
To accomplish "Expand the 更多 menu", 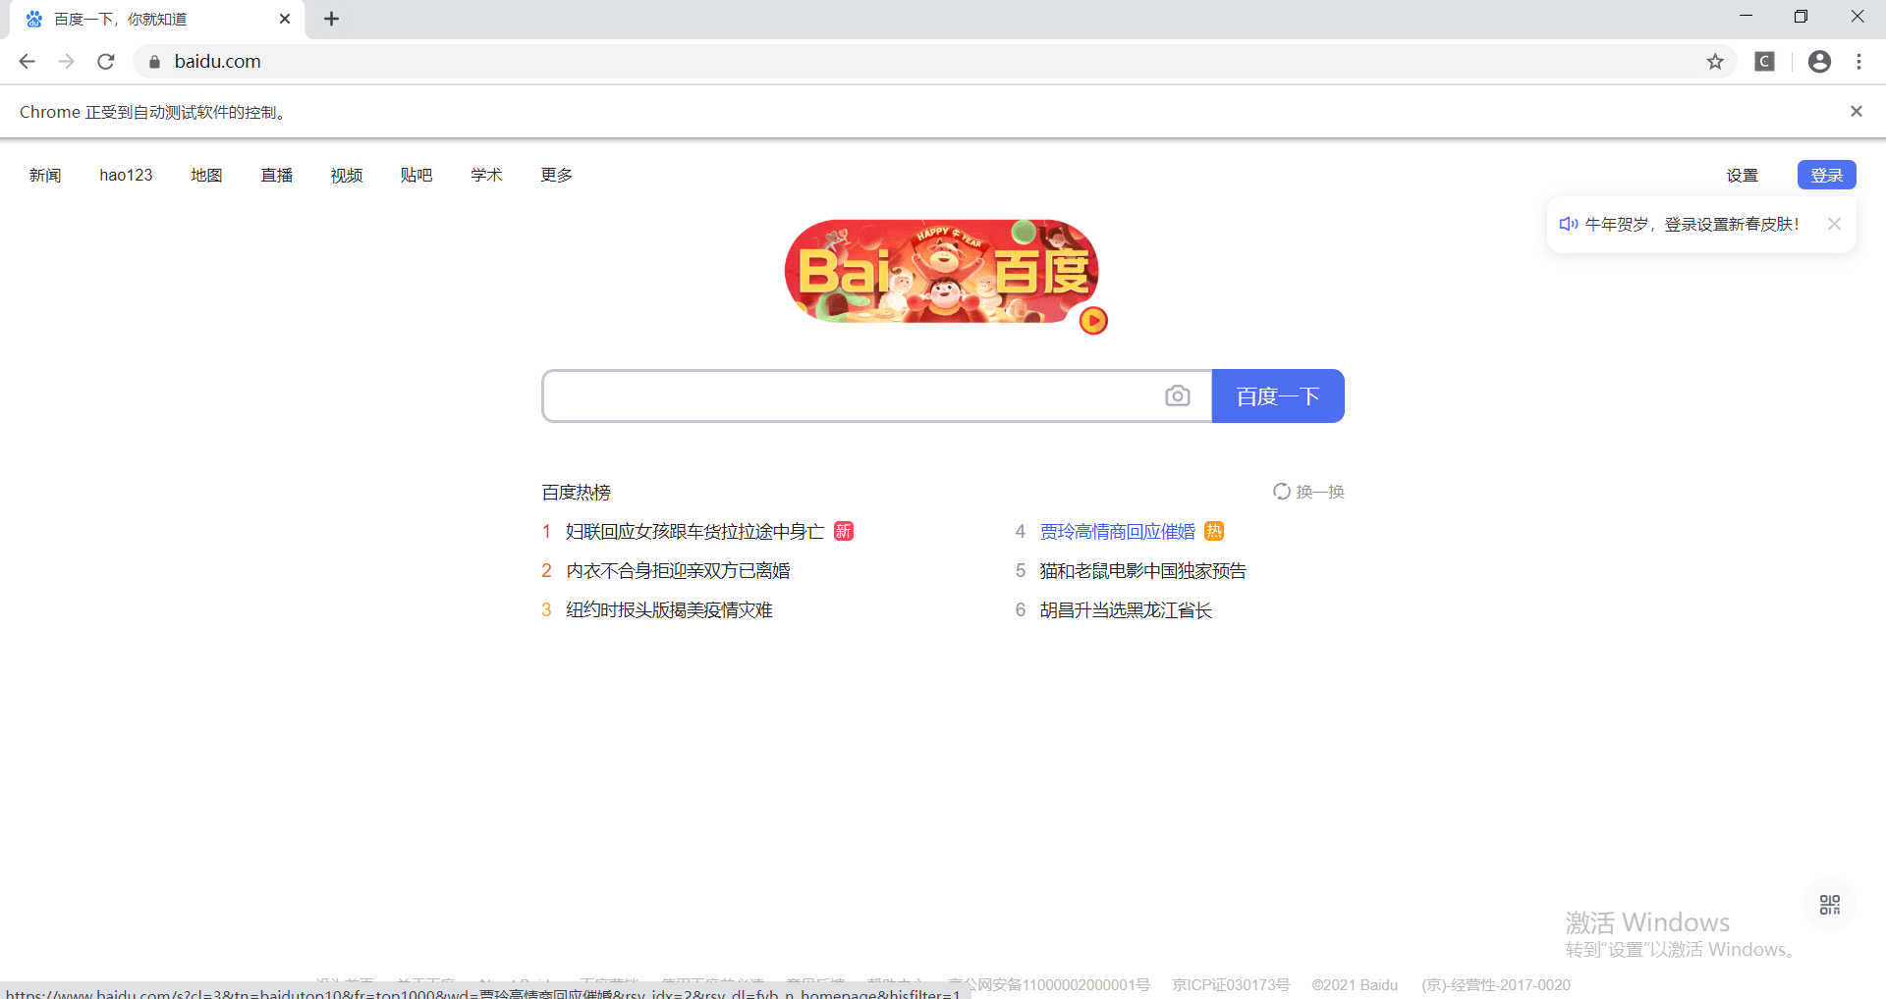I will pyautogui.click(x=556, y=175).
